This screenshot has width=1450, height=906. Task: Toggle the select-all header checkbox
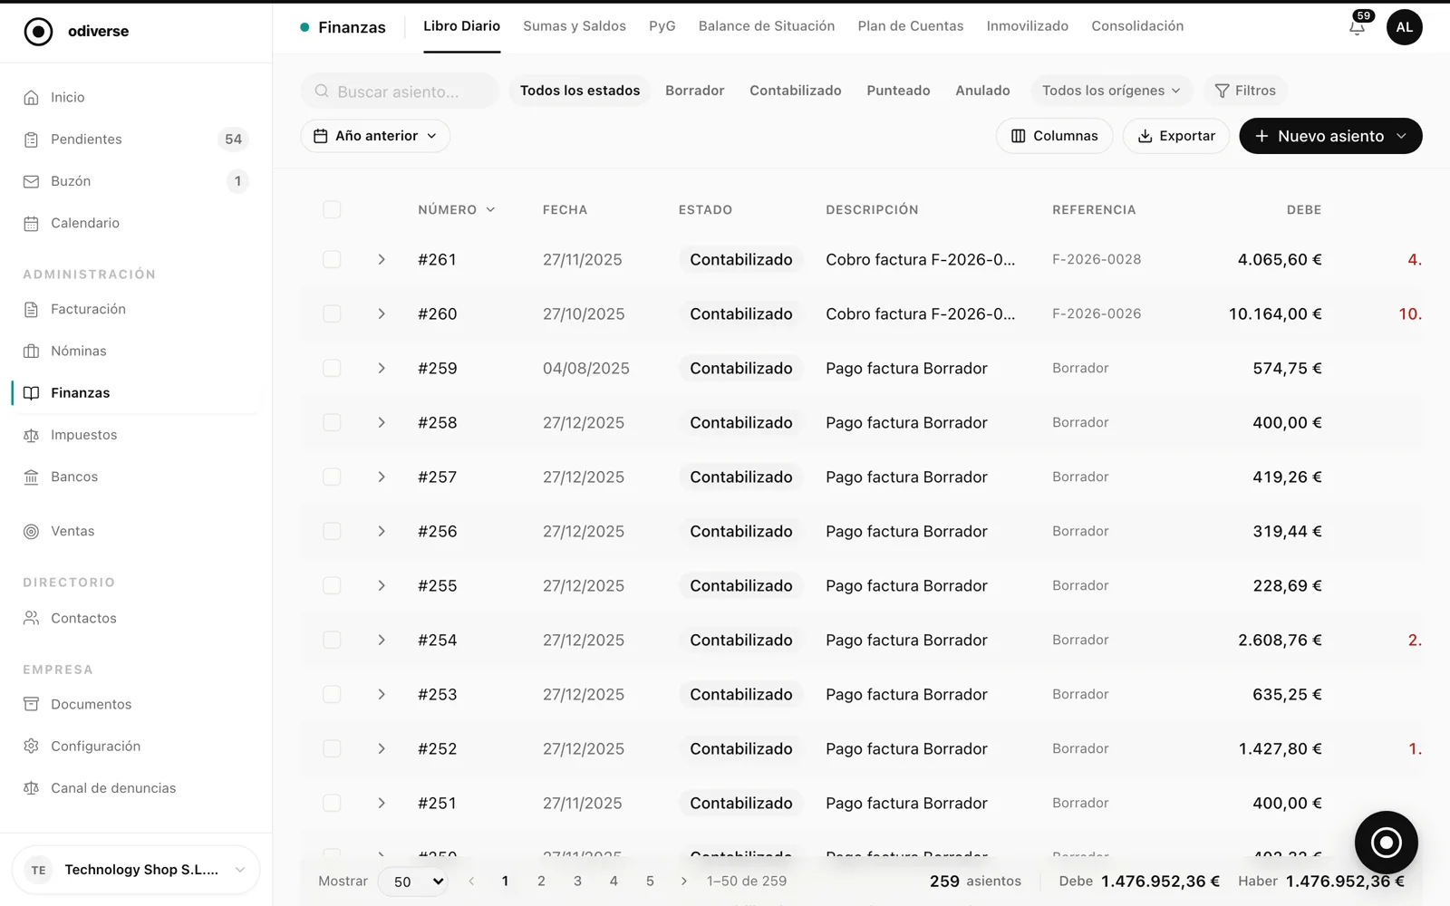332,209
